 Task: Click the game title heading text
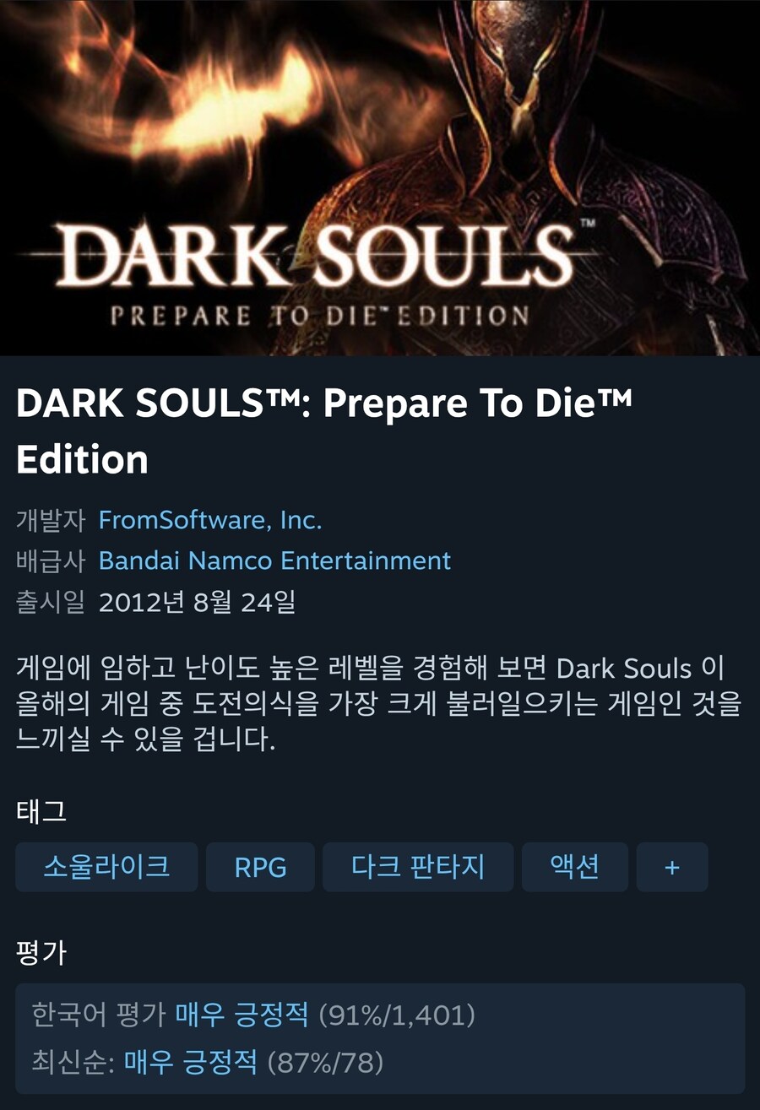(x=324, y=432)
